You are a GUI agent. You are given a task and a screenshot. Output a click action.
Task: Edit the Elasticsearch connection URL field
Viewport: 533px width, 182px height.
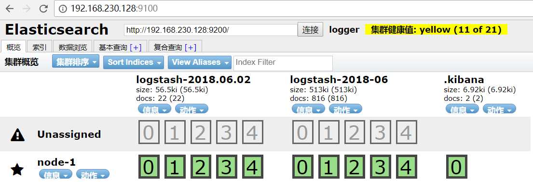(x=211, y=30)
